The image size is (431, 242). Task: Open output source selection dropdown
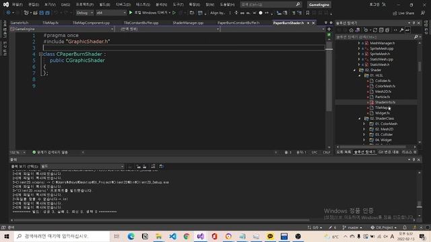pyautogui.click(x=82, y=166)
